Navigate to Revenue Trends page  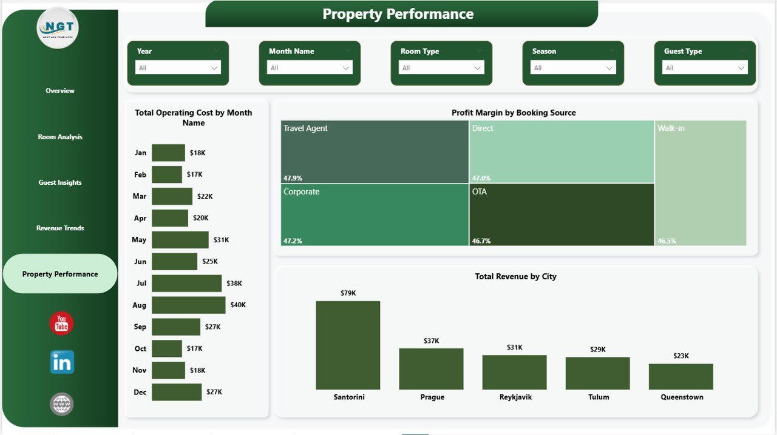(x=60, y=228)
